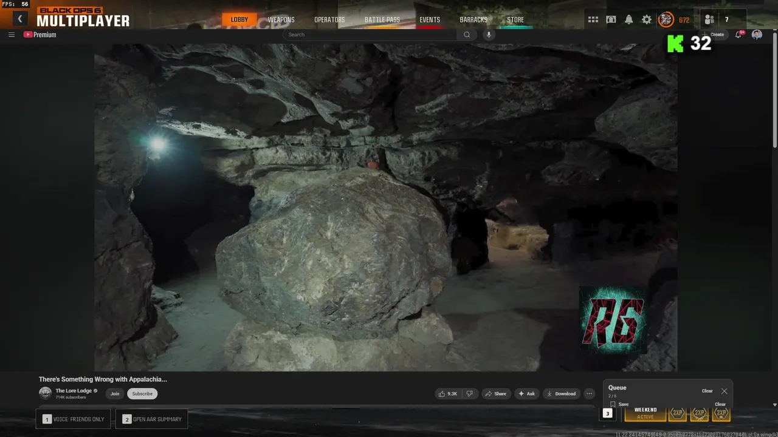Open YouTube notifications bell
Screen dimensions: 778x437
point(738,35)
